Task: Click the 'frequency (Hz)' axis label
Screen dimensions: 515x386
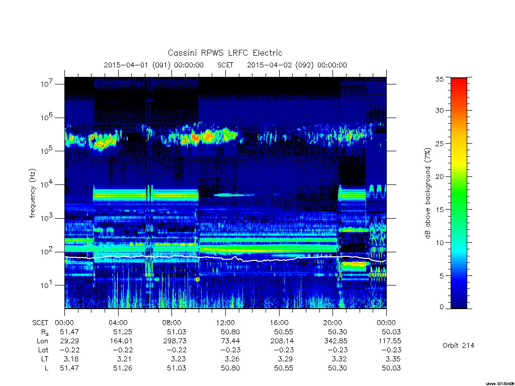Action: click(32, 194)
